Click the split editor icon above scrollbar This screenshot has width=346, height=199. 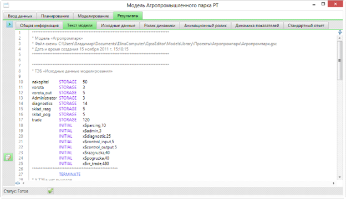(340, 33)
